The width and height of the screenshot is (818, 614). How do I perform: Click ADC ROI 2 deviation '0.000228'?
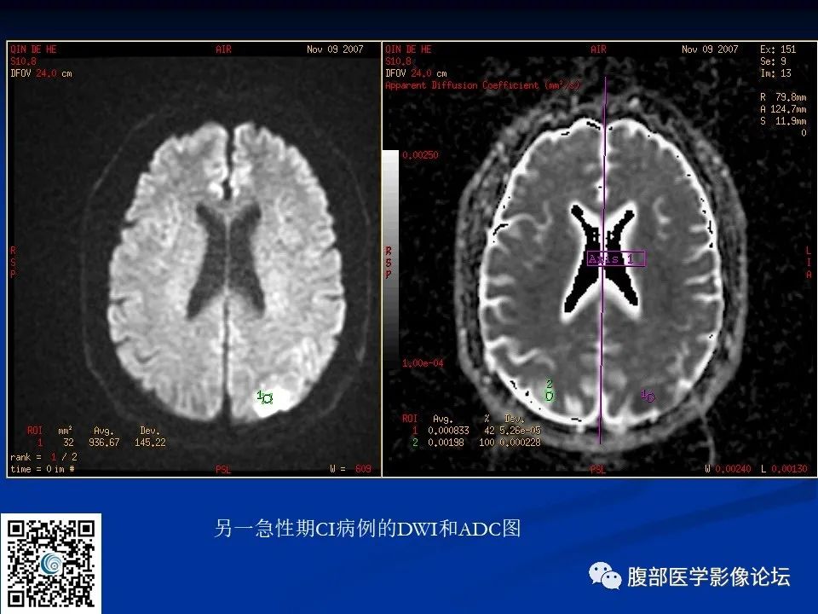[x=520, y=443]
